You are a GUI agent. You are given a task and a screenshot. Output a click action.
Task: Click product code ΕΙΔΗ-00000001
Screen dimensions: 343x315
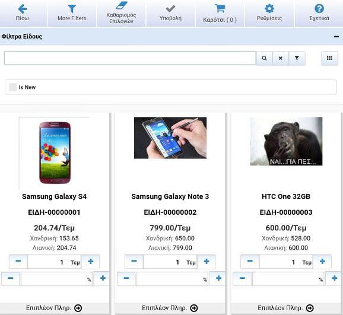(x=54, y=212)
